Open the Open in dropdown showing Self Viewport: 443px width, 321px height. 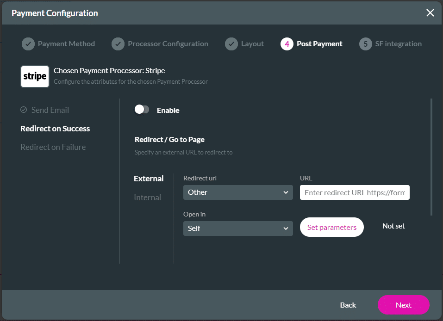(x=238, y=228)
